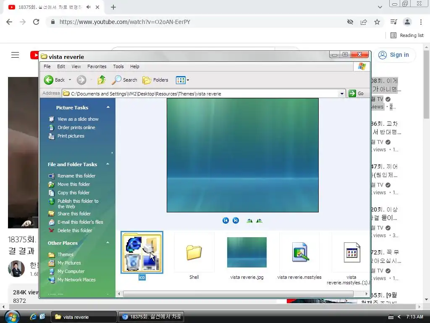Select the vista reverie.msstyles file

[299, 252]
